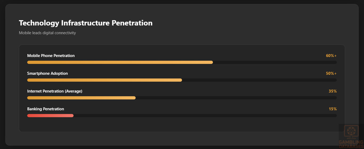Viewport: 364px width, 149px height.
Task: Click the empty track of Mobile Phone bar
Action: [x=274, y=62]
